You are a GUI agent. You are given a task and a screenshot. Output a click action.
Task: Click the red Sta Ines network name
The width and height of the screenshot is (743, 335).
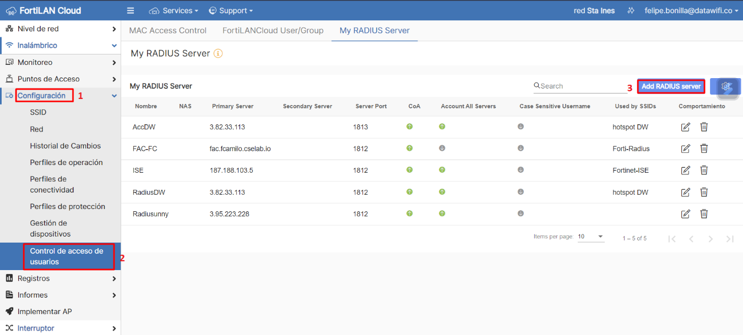tap(594, 10)
